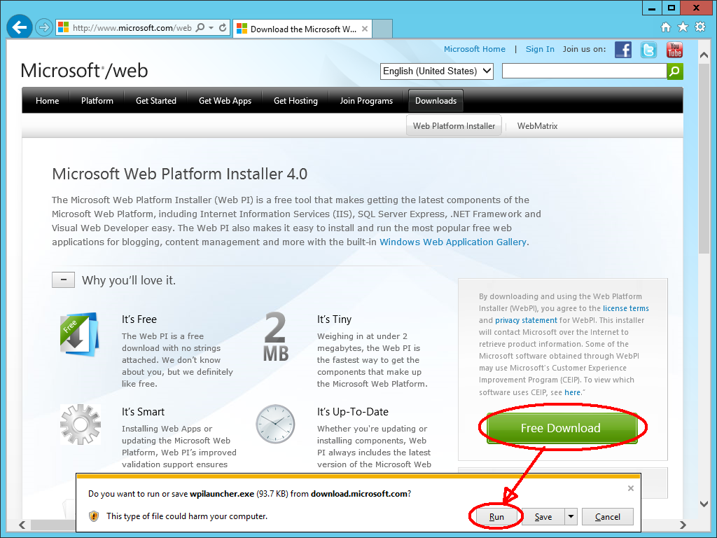Click the 'It's Free' download icon
The image size is (717, 538).
tap(79, 334)
